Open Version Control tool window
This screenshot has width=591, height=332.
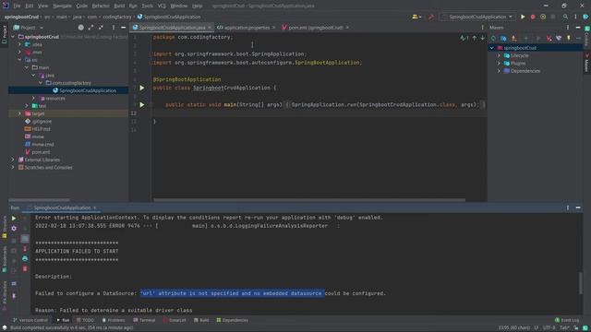pos(30,320)
